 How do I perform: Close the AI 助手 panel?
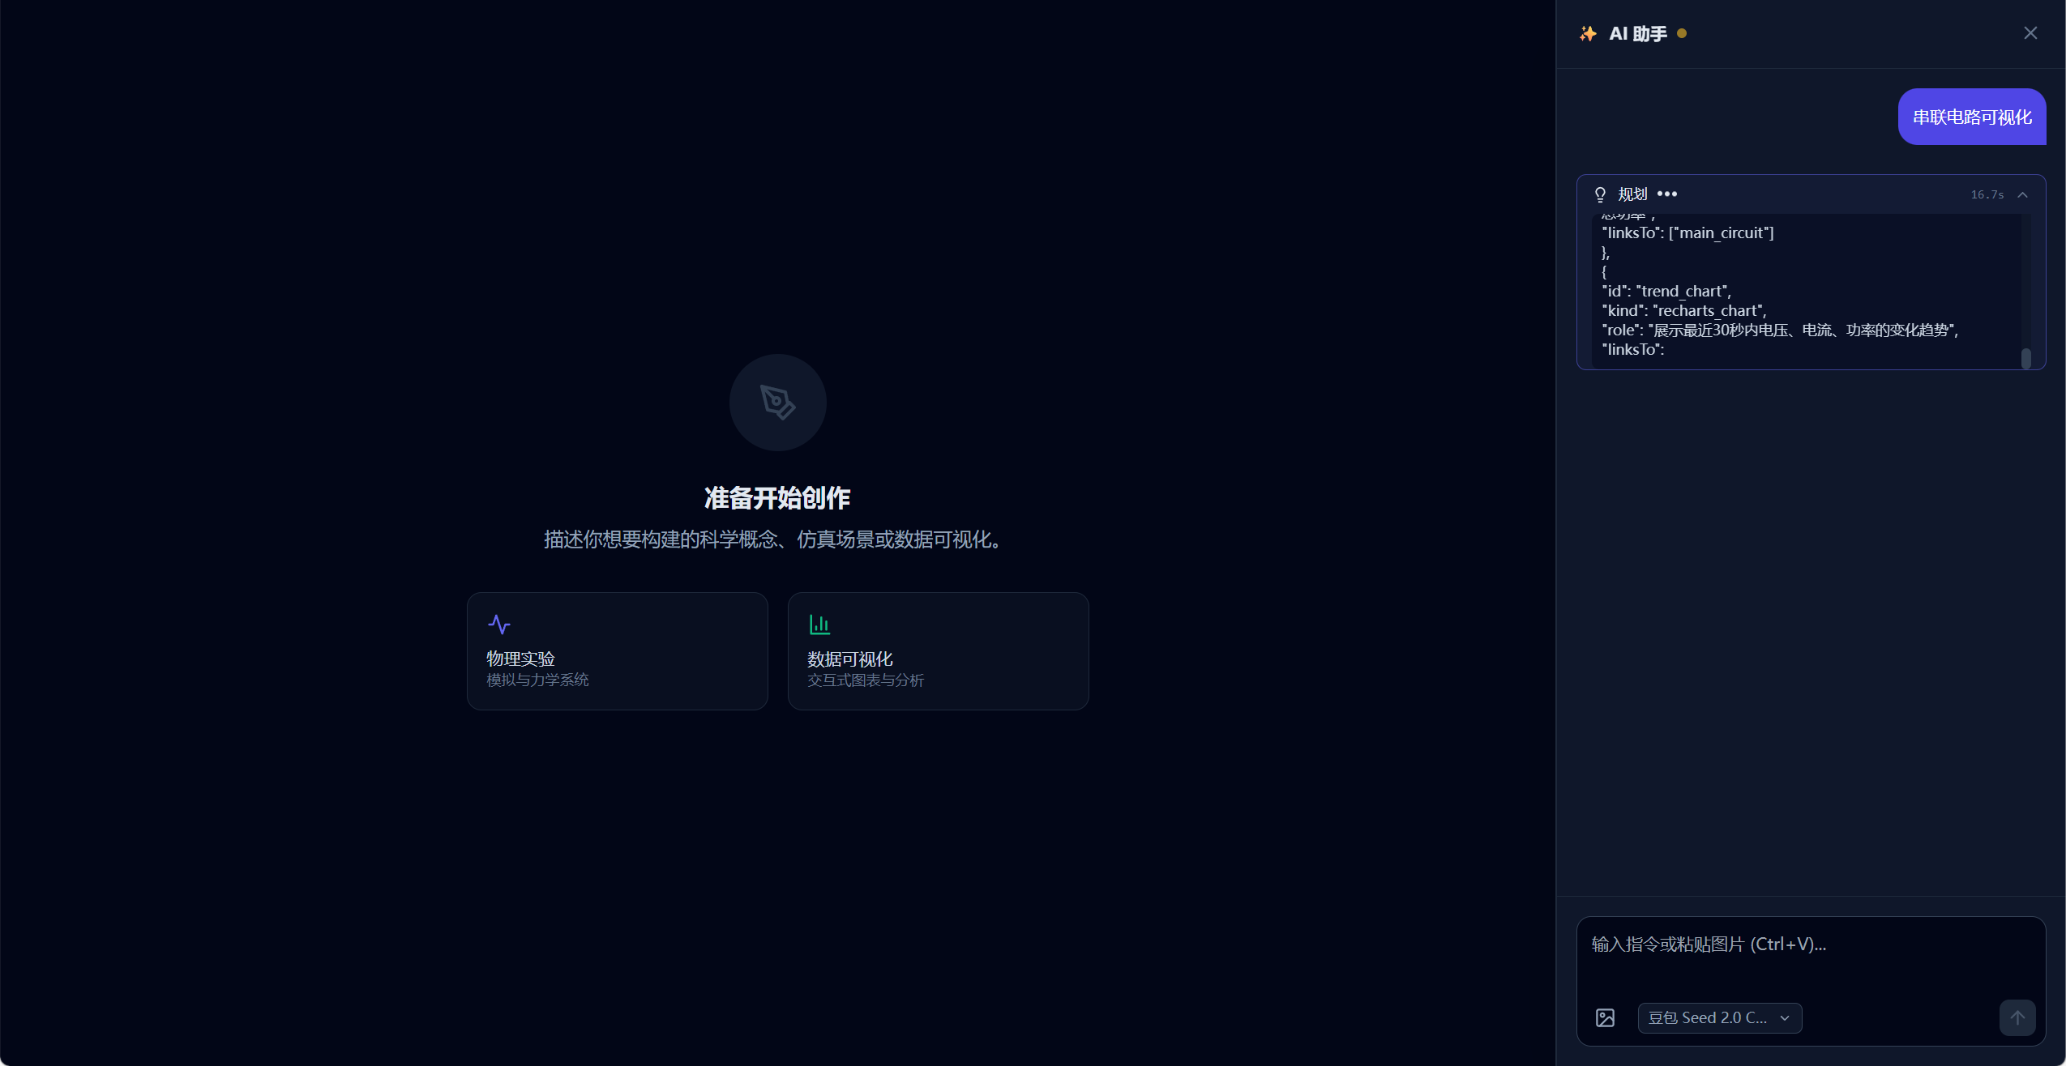2030,33
